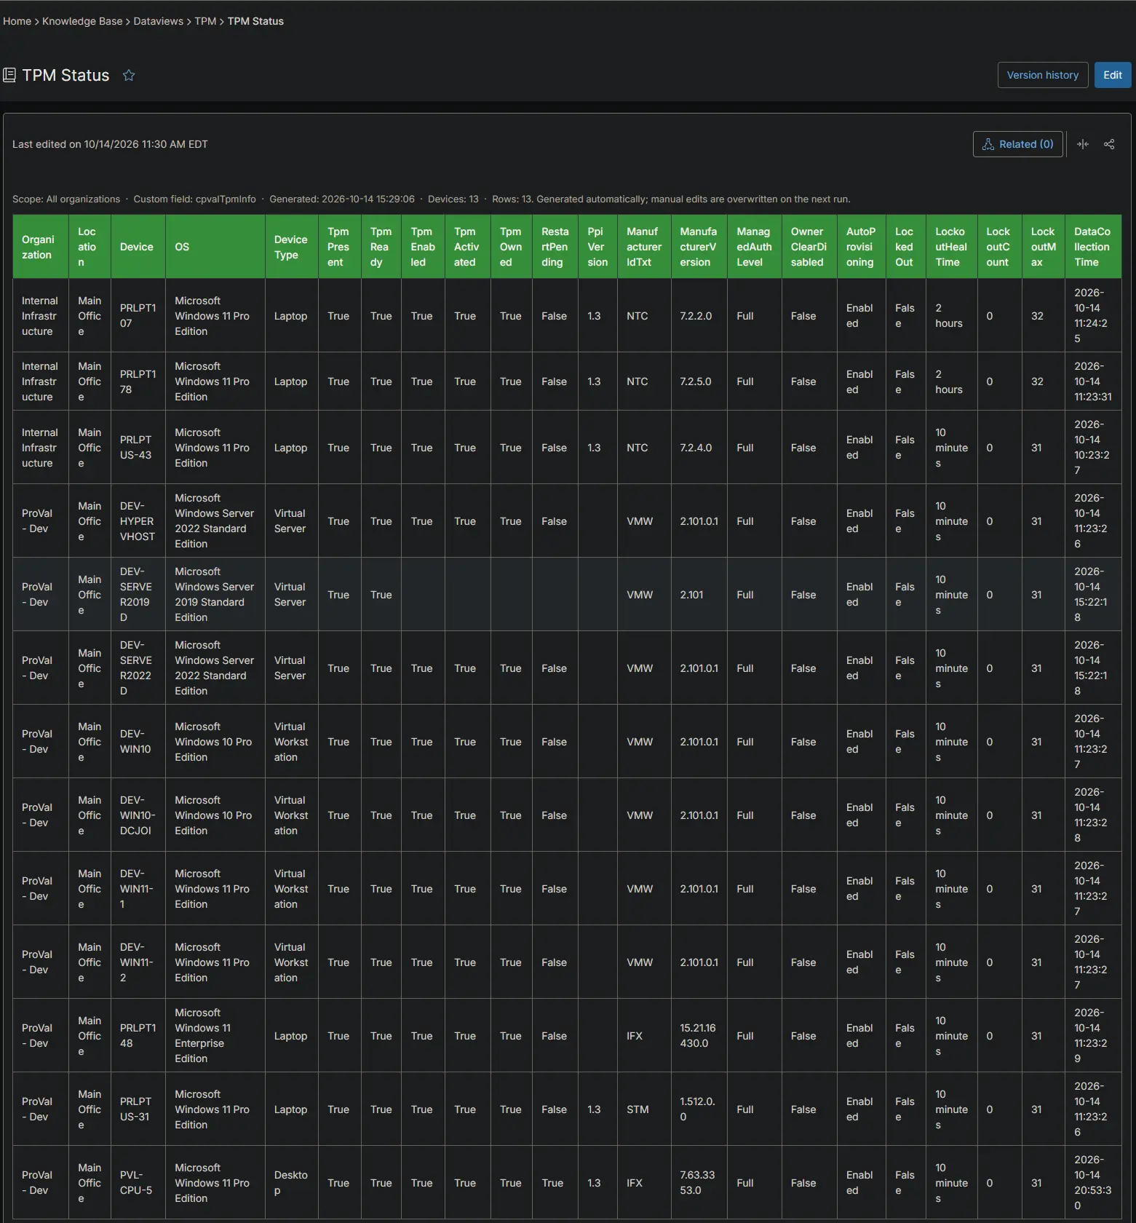The image size is (1136, 1223).
Task: Select device cell DEV-HYPERVHOST
Action: (x=138, y=521)
